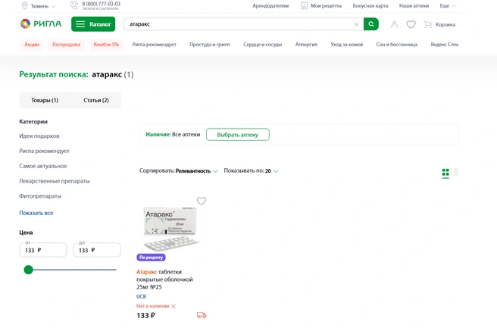Open Наши аптеки link
This screenshot has width=497, height=328.
[414, 6]
